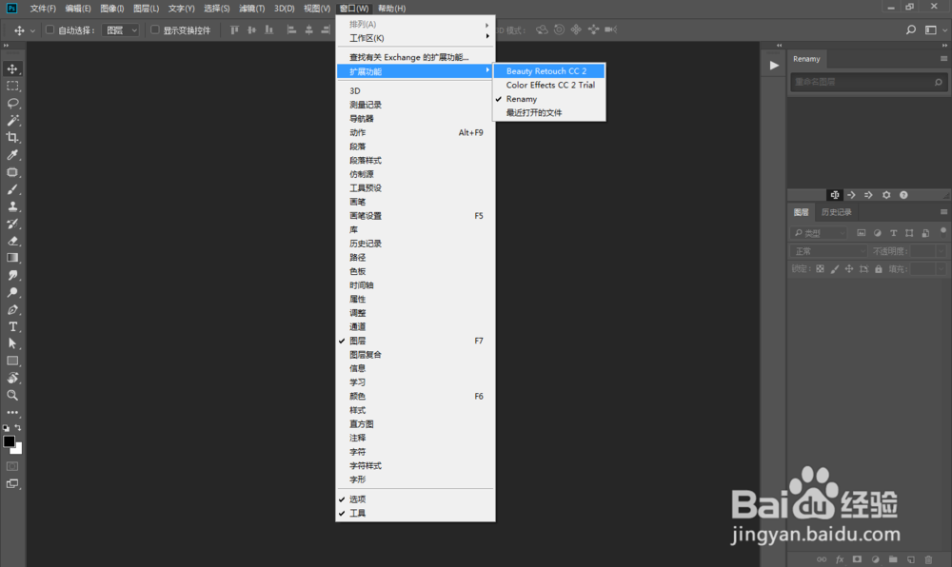Open the workspace switcher dropdown

tap(935, 29)
